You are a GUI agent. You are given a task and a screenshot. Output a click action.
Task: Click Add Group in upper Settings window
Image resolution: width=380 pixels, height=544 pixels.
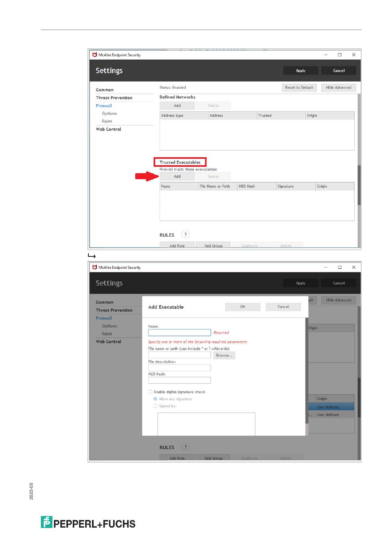click(213, 245)
